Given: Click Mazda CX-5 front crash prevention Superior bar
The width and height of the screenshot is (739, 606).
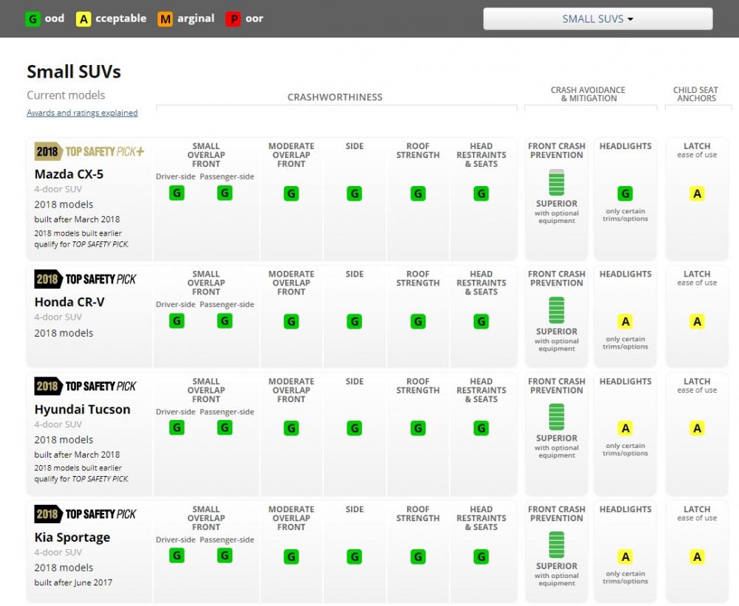Looking at the screenshot, I should point(556,182).
